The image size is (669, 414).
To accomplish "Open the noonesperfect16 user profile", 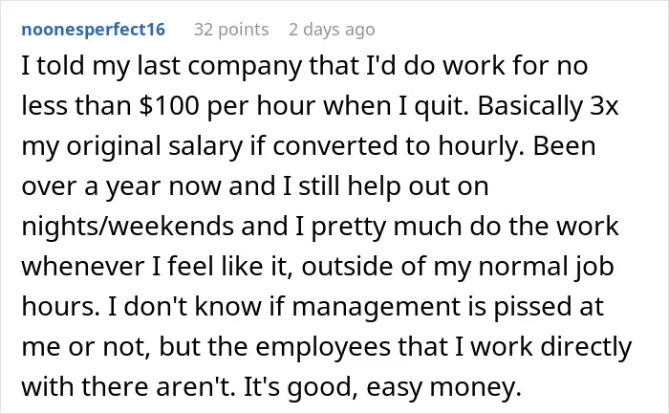I will point(93,30).
